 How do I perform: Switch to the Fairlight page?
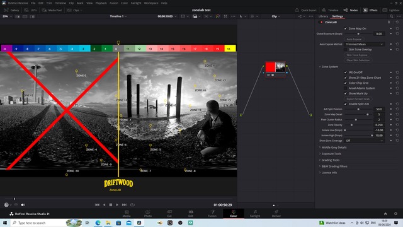click(x=255, y=214)
